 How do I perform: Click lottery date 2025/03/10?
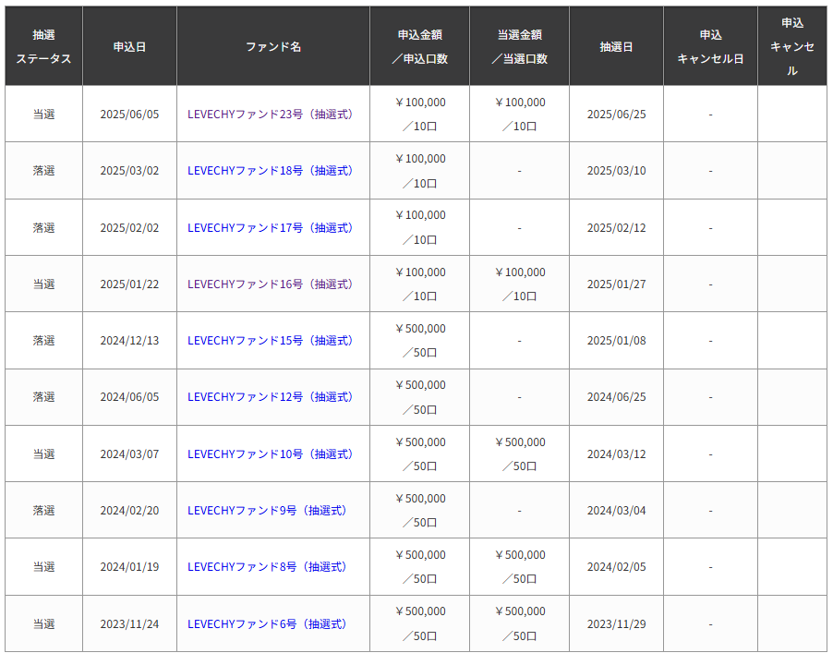(x=616, y=171)
